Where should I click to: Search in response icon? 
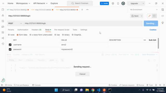(155, 60)
